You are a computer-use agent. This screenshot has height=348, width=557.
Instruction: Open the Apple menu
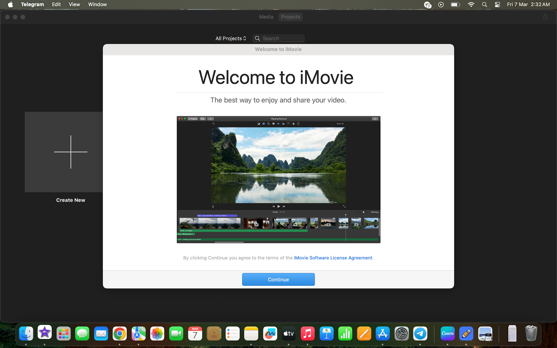point(10,5)
